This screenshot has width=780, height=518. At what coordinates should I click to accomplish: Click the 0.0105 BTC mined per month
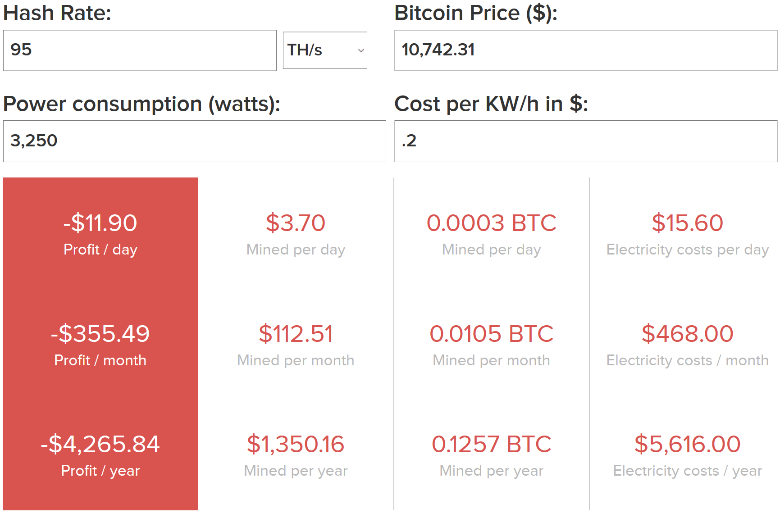pos(492,334)
